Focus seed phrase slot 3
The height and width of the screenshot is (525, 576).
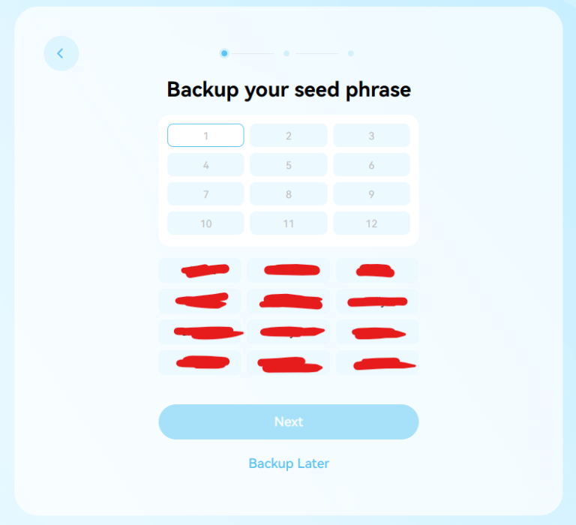(371, 136)
